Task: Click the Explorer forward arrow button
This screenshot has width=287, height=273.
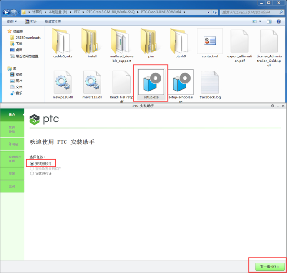Action: coord(14,12)
